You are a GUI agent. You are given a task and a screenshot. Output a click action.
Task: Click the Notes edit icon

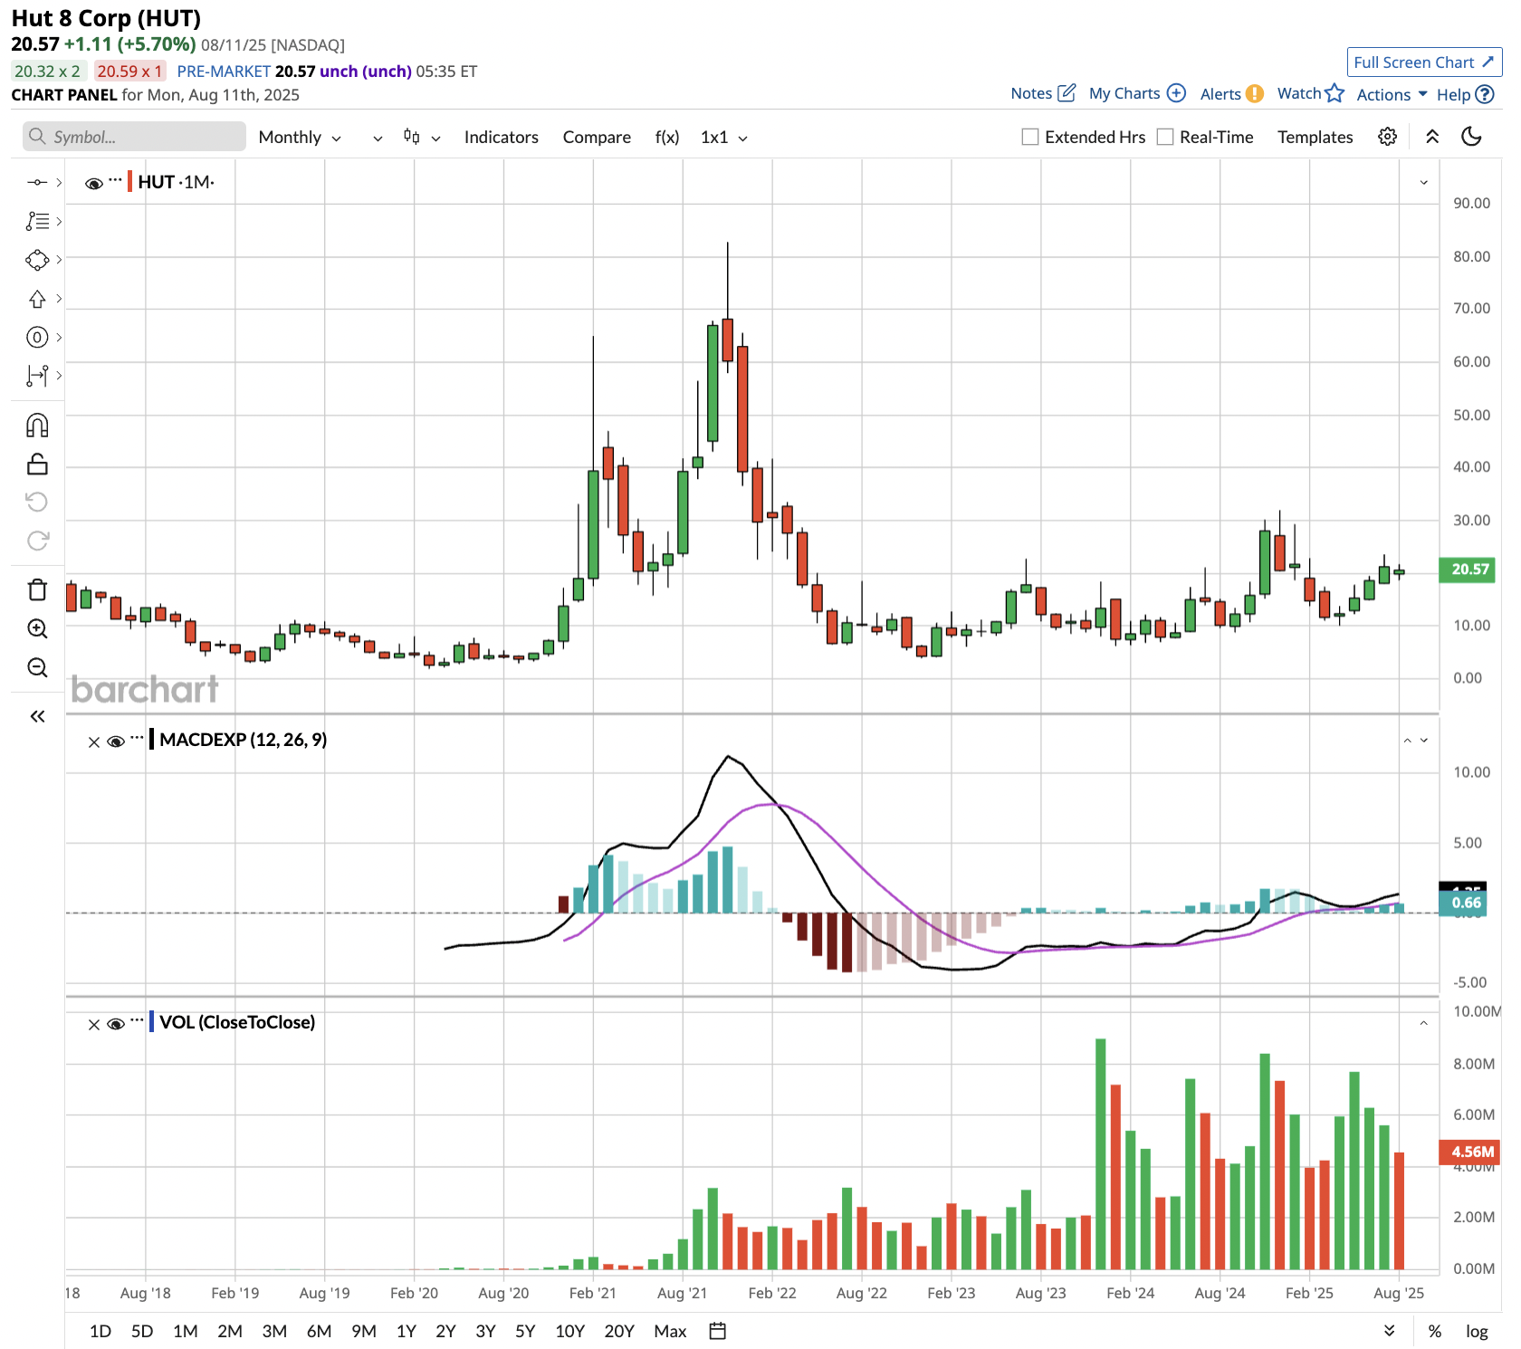[1067, 93]
